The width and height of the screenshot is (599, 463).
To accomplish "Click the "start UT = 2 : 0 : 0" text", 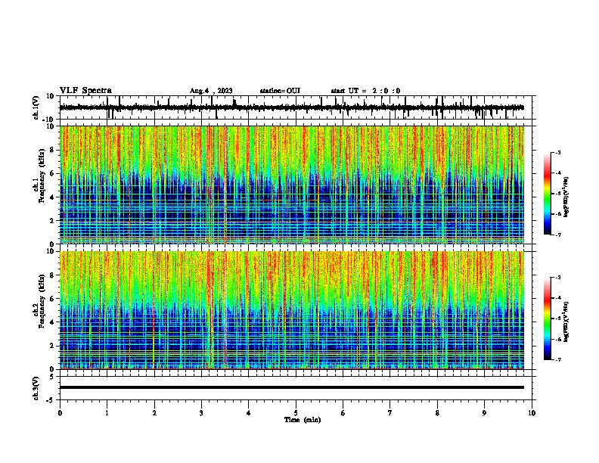I will tap(365, 91).
